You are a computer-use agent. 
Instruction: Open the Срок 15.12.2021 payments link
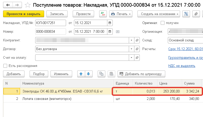185,49
